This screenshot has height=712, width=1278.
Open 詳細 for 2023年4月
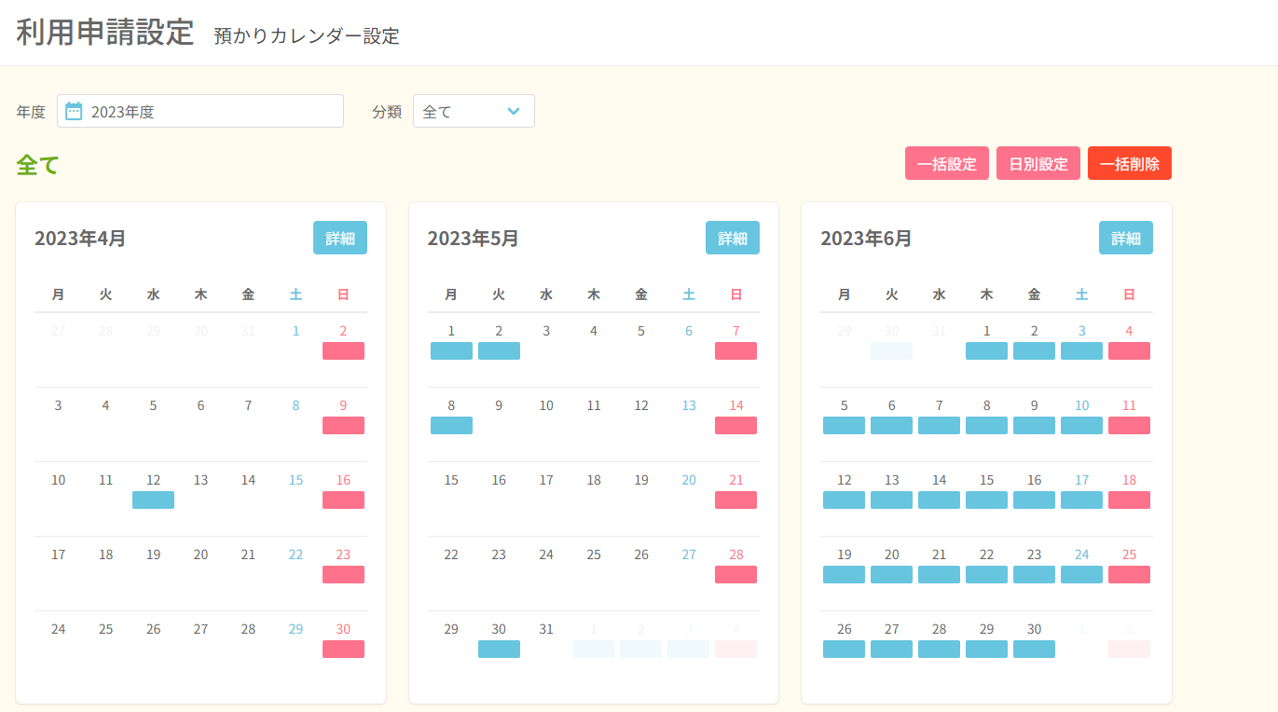[340, 238]
